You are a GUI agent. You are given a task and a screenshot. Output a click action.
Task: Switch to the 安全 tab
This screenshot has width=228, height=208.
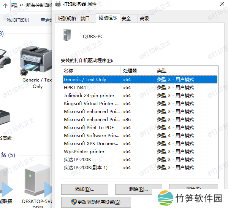(126, 18)
